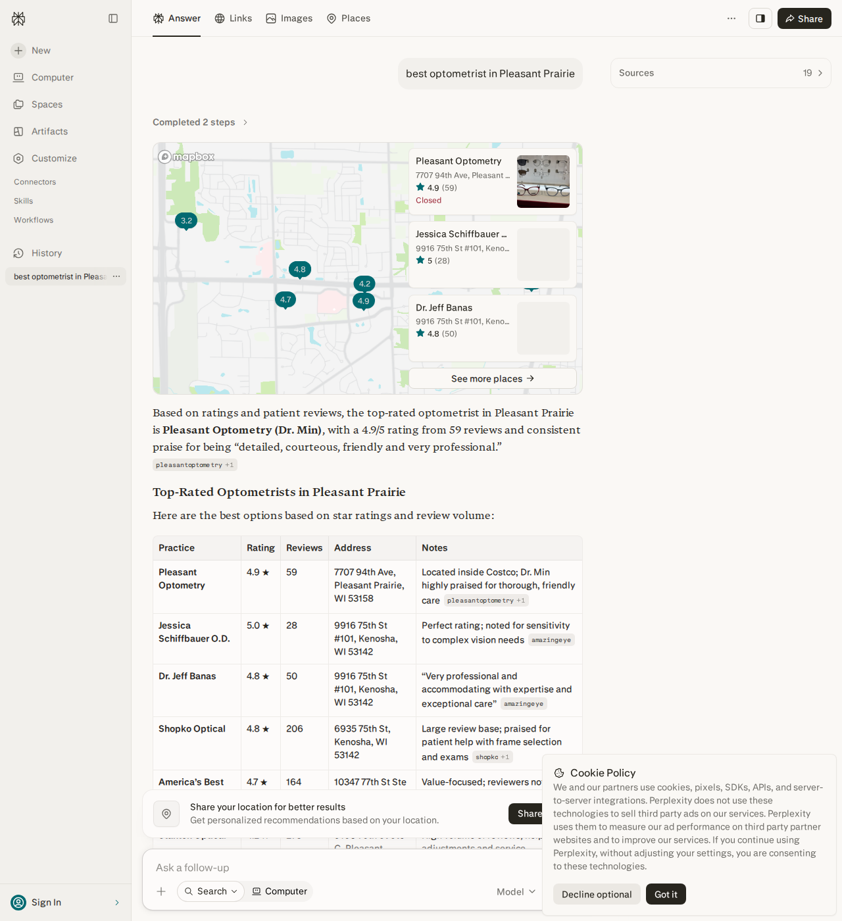
Task: Open the Pleasant Optometry eyeglasses thumbnail
Action: (x=543, y=182)
